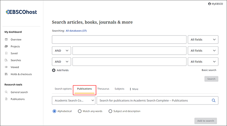Switch to the Subjects tab

point(119,89)
